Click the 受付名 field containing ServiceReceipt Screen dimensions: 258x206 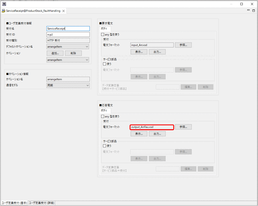pos(68,29)
